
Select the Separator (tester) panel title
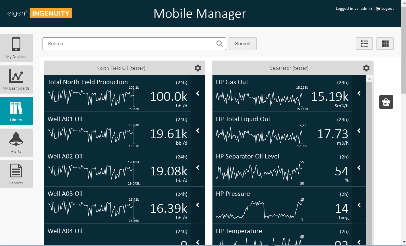pos(289,68)
